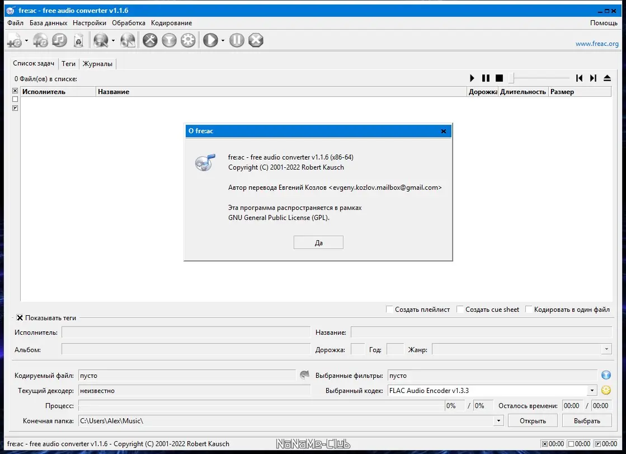
Task: Open the Настройки menu
Action: [x=90, y=23]
